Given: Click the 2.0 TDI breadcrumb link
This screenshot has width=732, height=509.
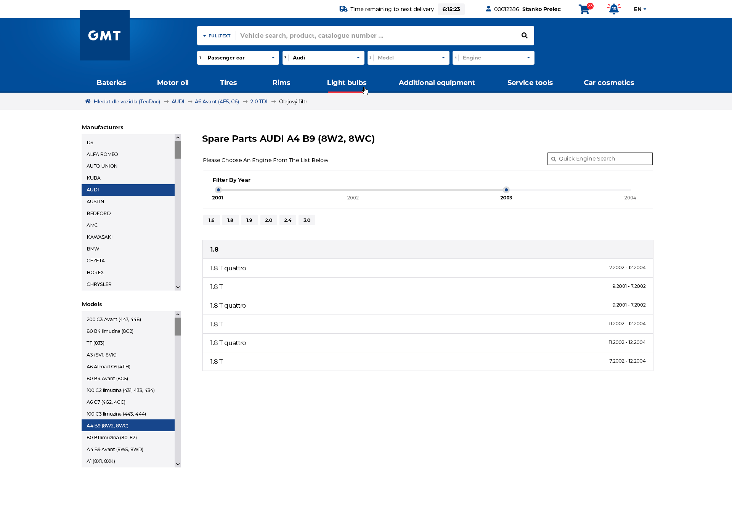Looking at the screenshot, I should coord(259,101).
